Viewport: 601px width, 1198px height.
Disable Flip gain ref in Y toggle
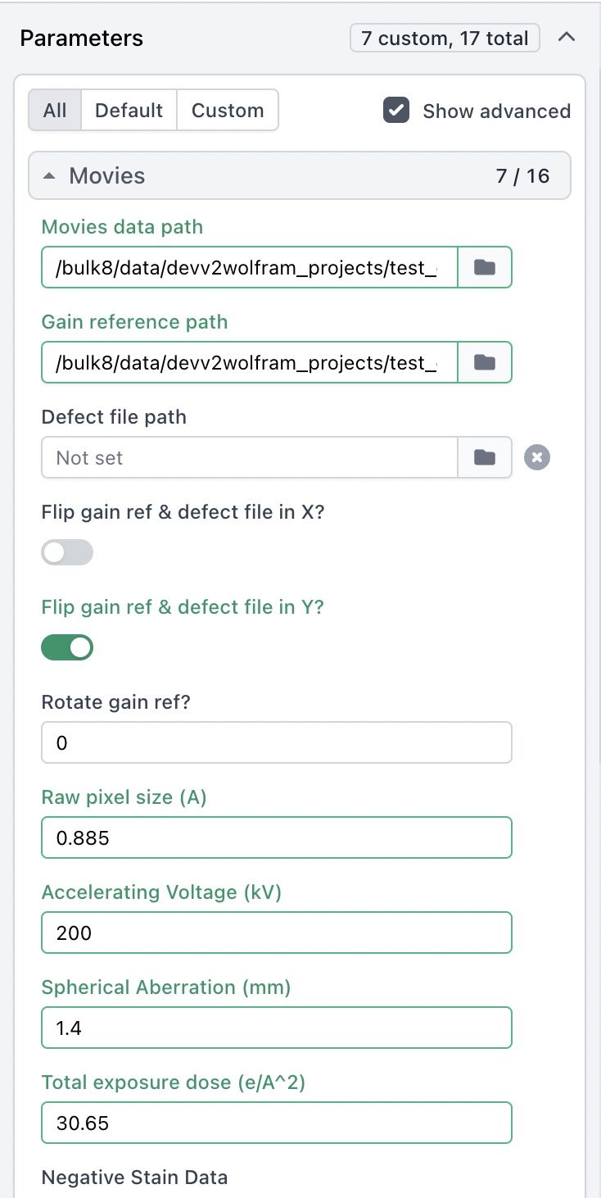pos(67,648)
